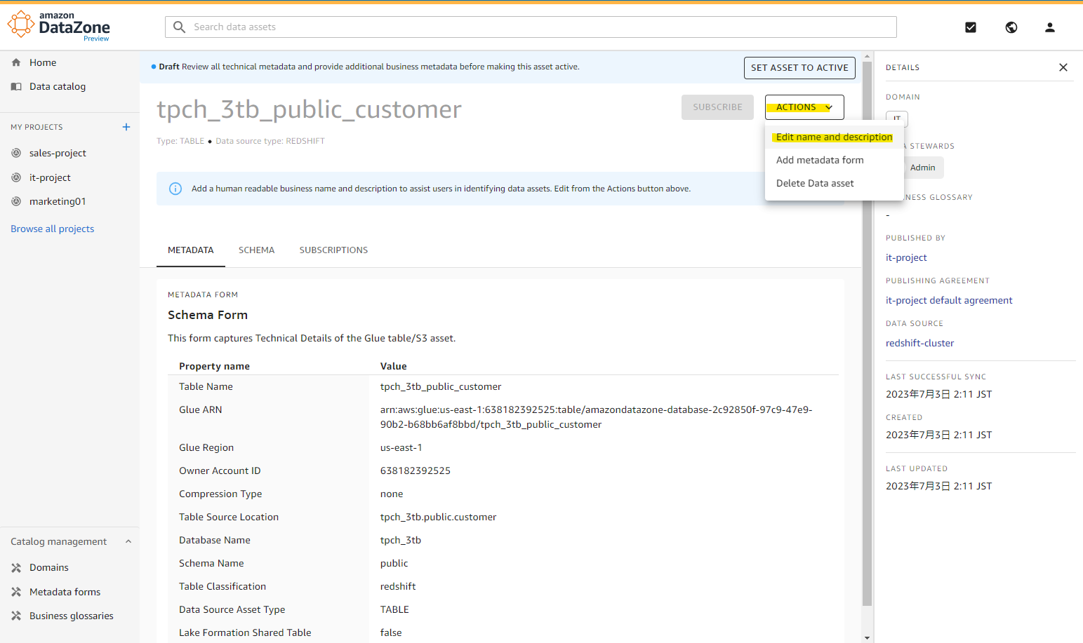The width and height of the screenshot is (1083, 643).
Task: Click the us-east-1 region value
Action: coord(401,447)
